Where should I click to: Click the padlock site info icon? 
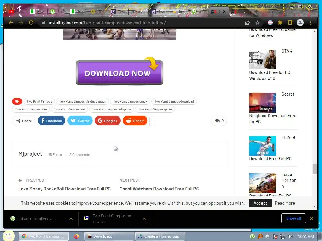coord(43,23)
